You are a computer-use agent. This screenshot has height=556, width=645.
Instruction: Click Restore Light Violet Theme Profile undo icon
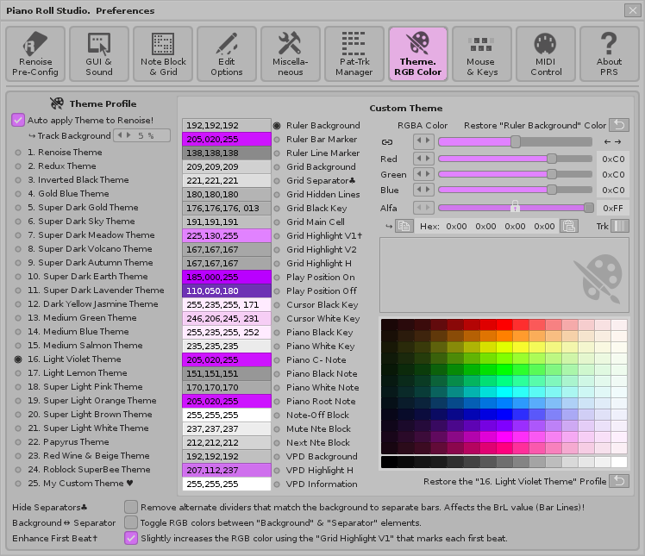tap(619, 481)
